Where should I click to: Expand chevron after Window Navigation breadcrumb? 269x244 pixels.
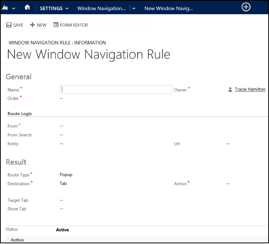pos(134,9)
